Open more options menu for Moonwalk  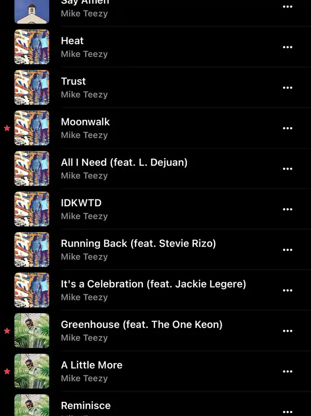287,128
